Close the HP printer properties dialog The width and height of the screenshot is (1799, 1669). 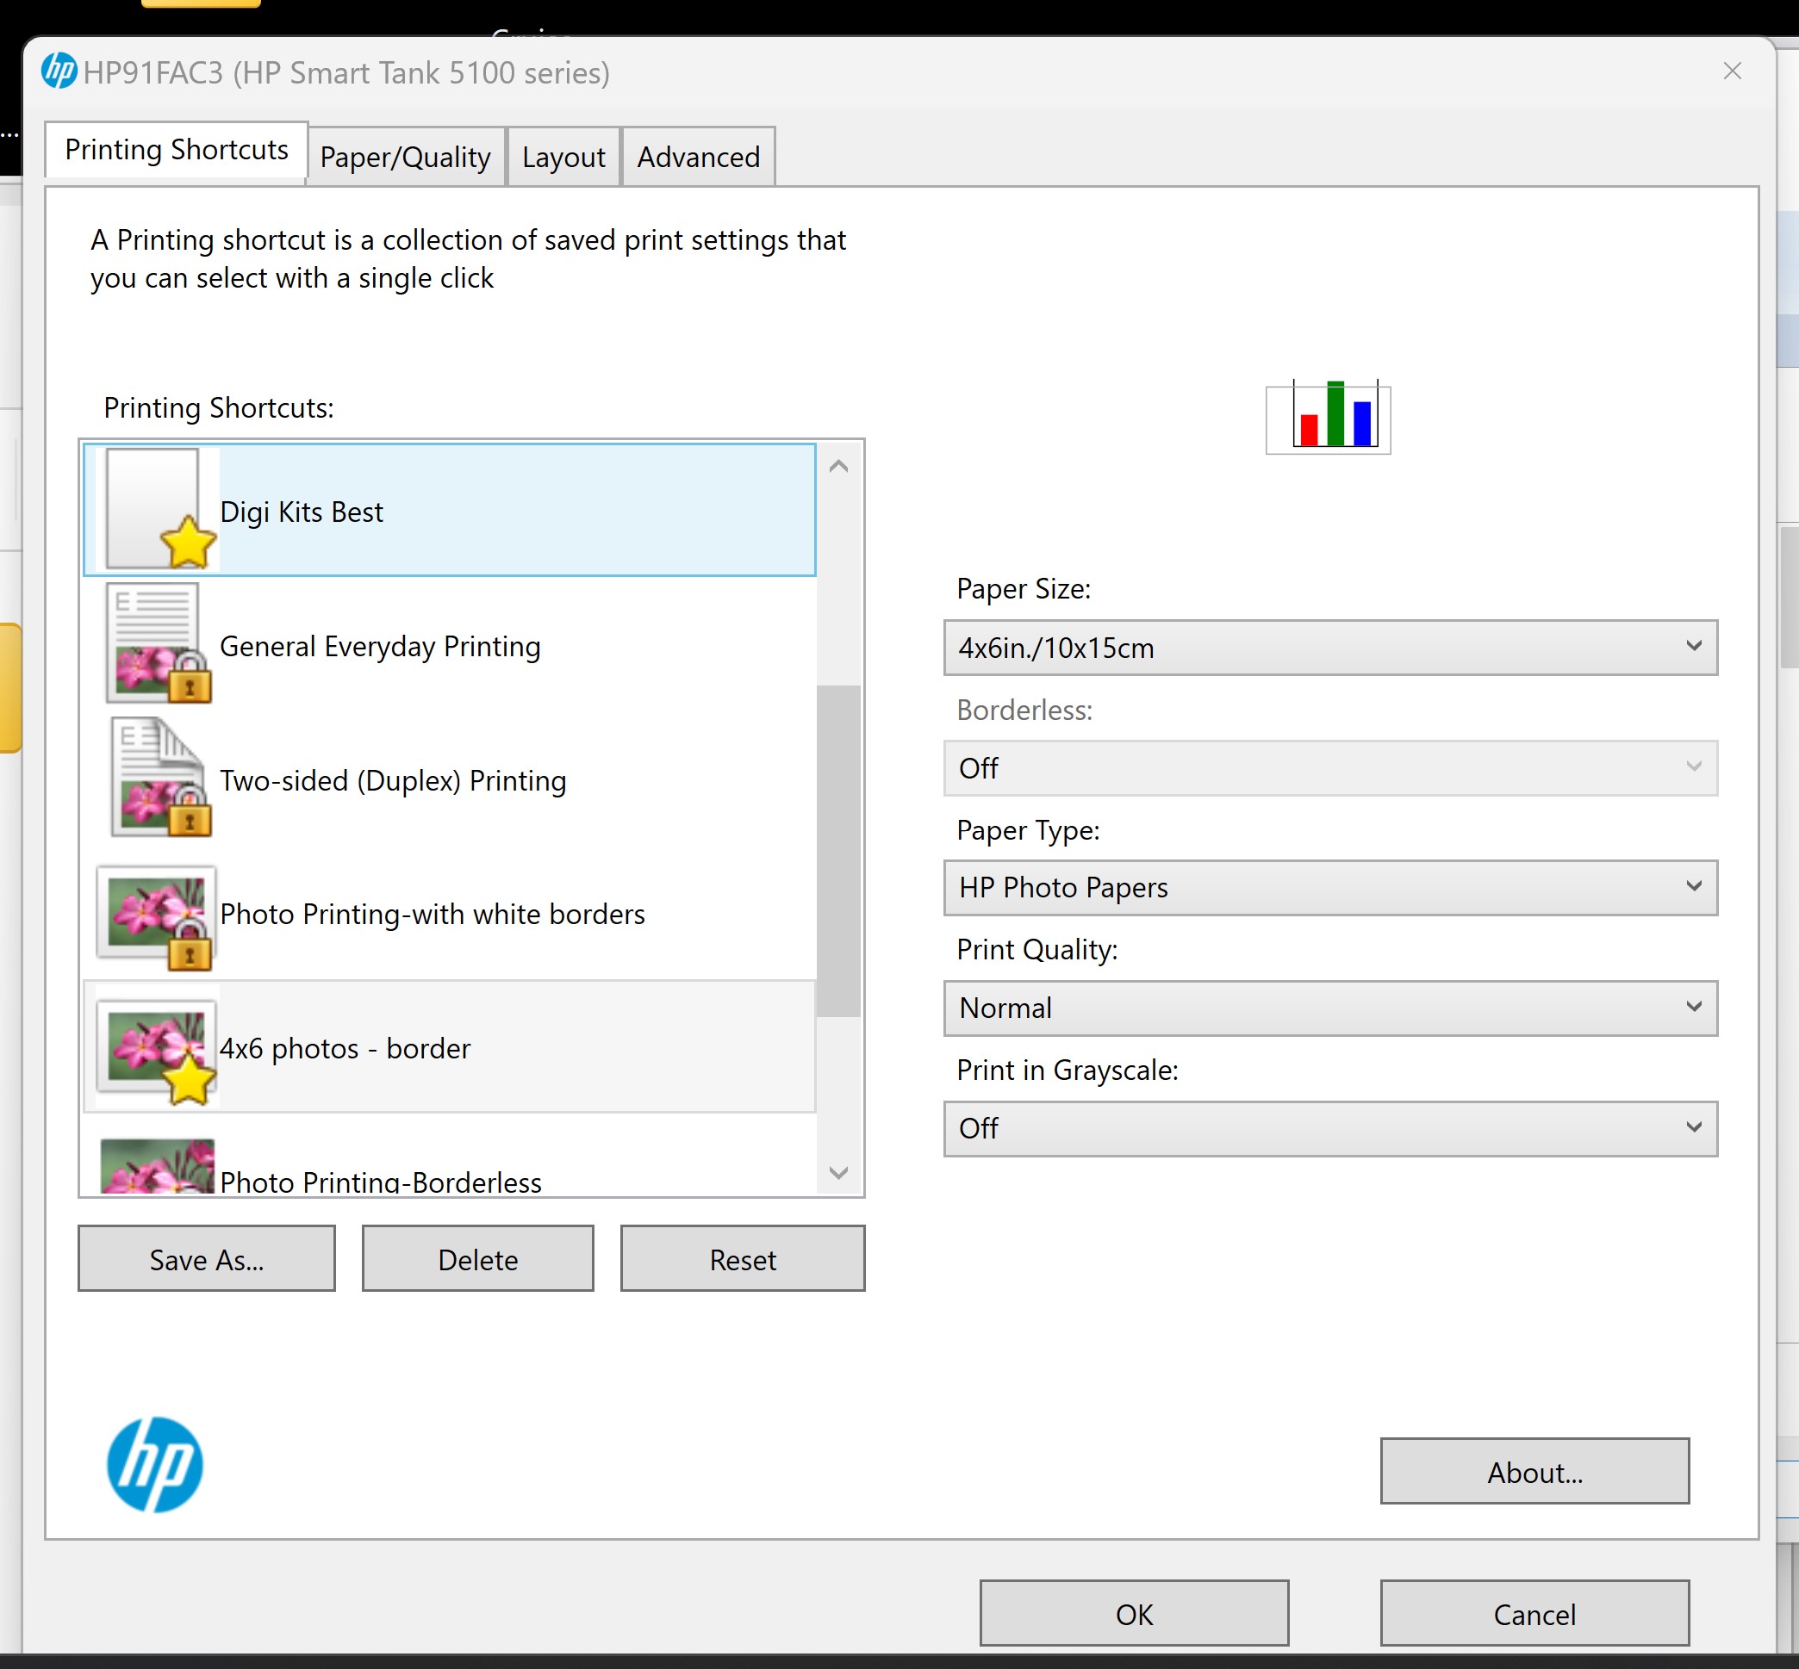pos(1731,71)
